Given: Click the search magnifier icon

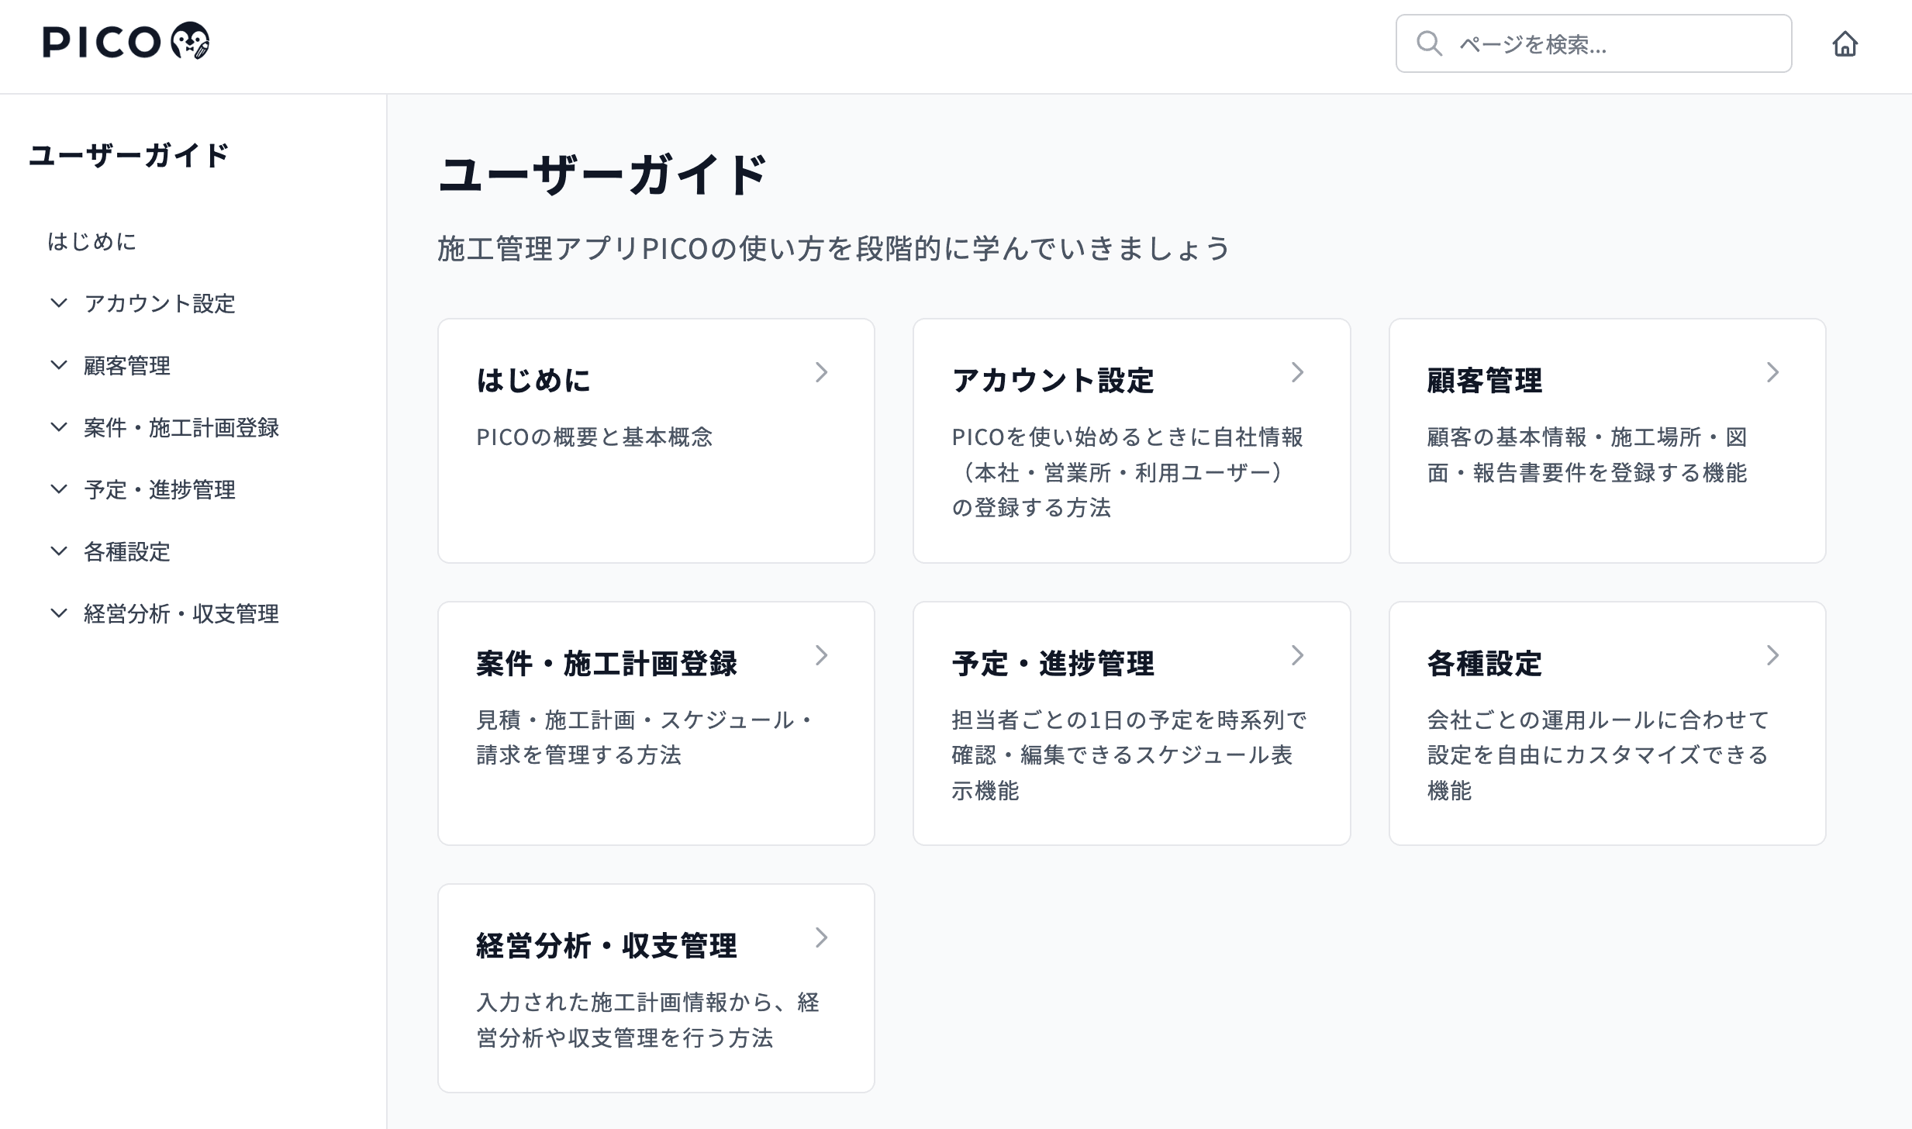Looking at the screenshot, I should (x=1429, y=44).
